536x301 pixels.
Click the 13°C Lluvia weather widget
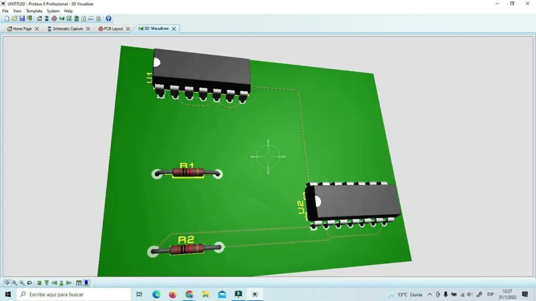coord(406,294)
